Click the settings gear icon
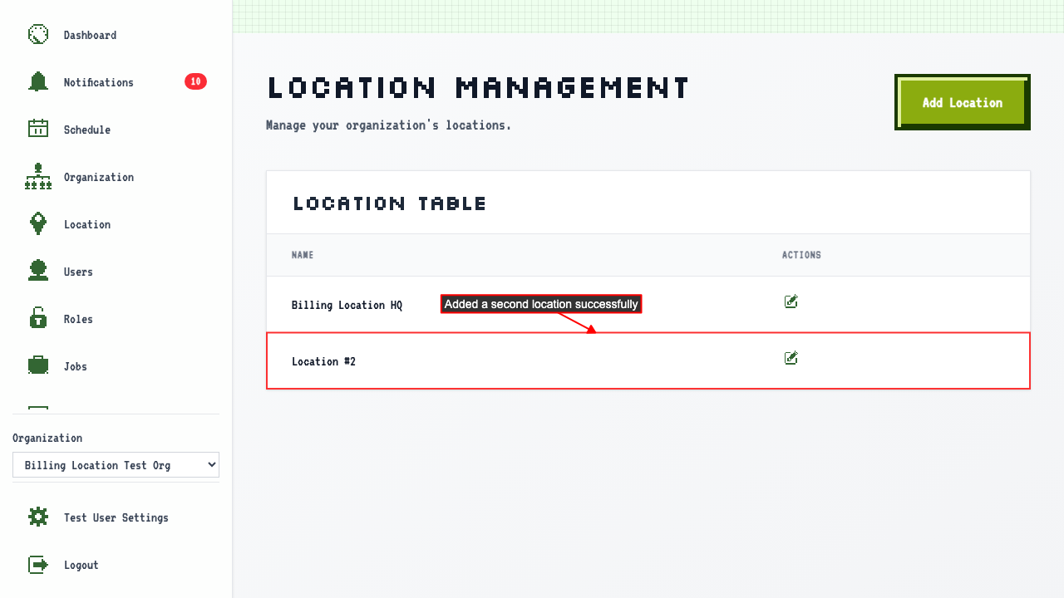Image resolution: width=1064 pixels, height=598 pixels. [x=38, y=517]
